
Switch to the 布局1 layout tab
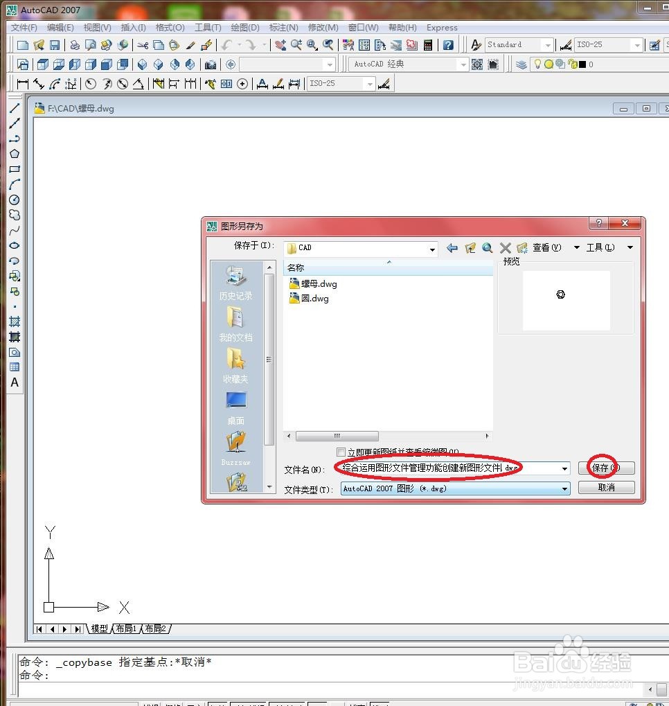[x=126, y=628]
